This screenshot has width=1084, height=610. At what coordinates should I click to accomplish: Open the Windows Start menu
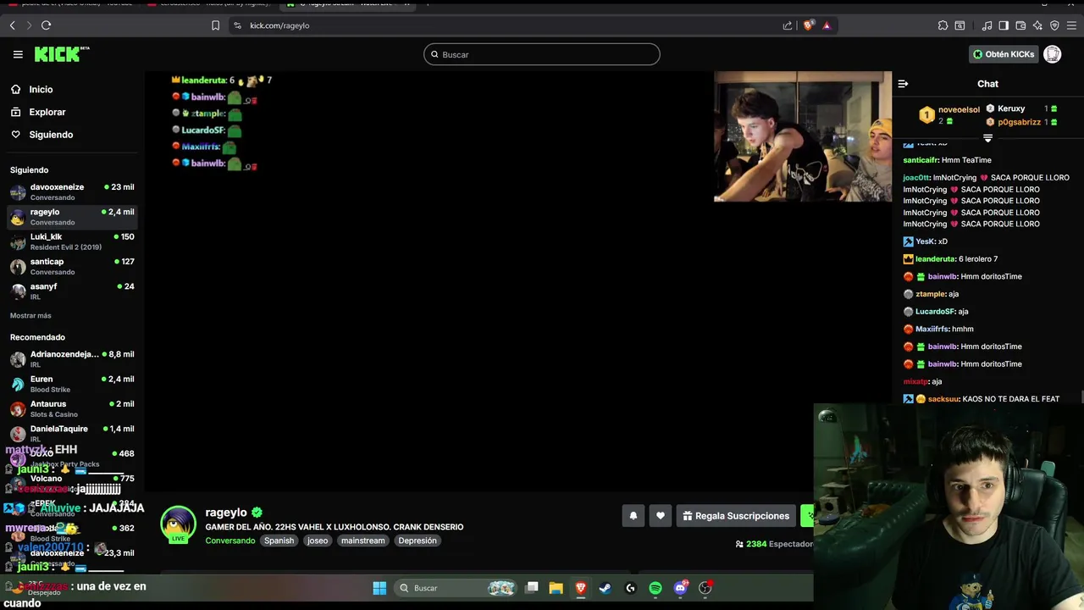(379, 588)
